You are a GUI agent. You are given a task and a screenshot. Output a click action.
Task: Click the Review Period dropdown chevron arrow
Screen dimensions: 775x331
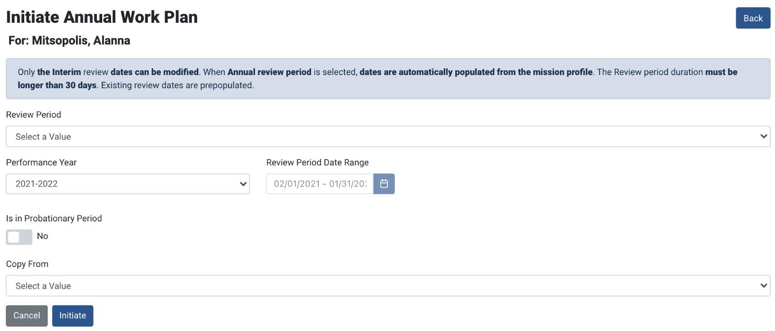click(x=764, y=137)
